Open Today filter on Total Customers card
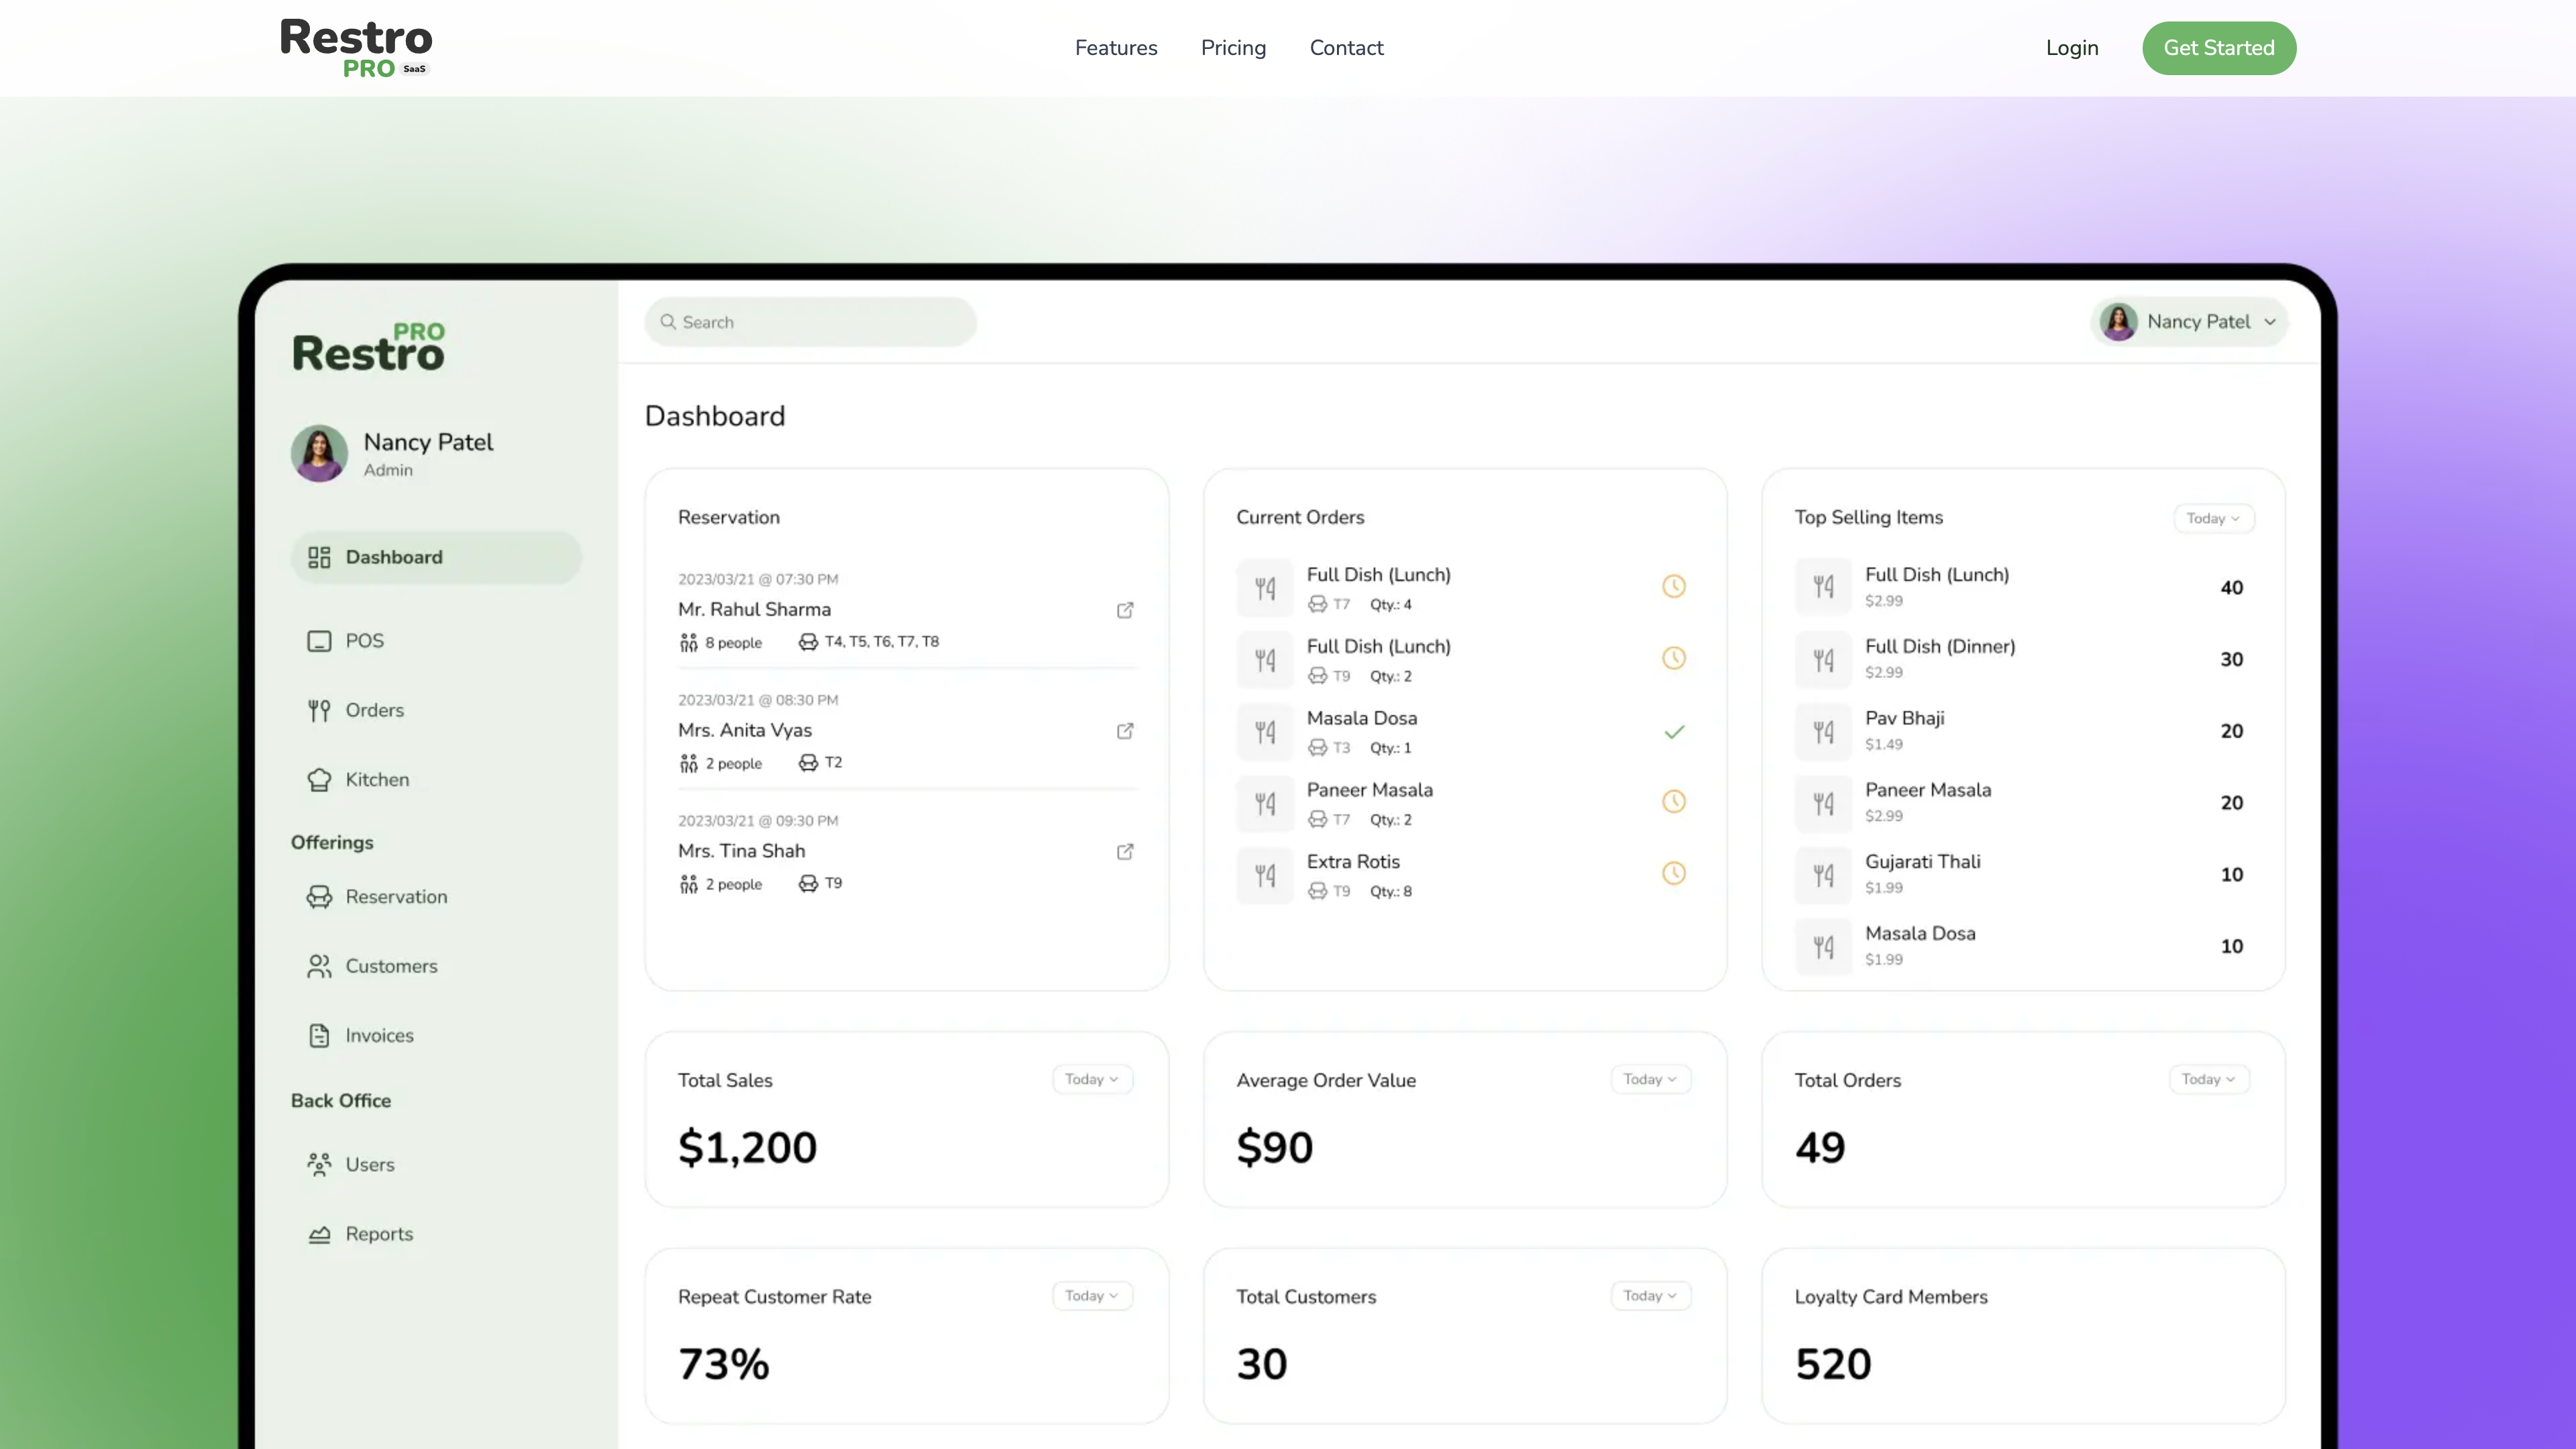Viewport: 2576px width, 1449px height. (1650, 1296)
